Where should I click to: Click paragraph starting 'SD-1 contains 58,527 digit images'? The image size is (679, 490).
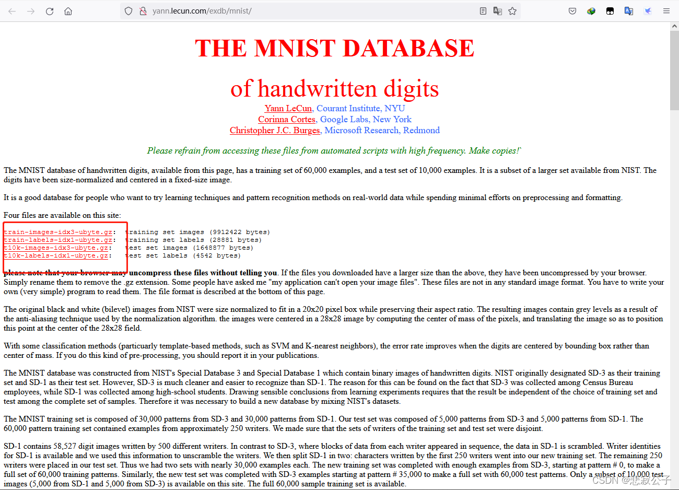point(333,465)
